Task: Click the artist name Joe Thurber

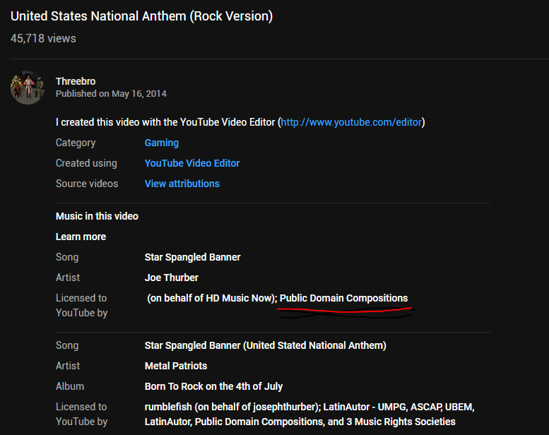Action: click(x=172, y=278)
